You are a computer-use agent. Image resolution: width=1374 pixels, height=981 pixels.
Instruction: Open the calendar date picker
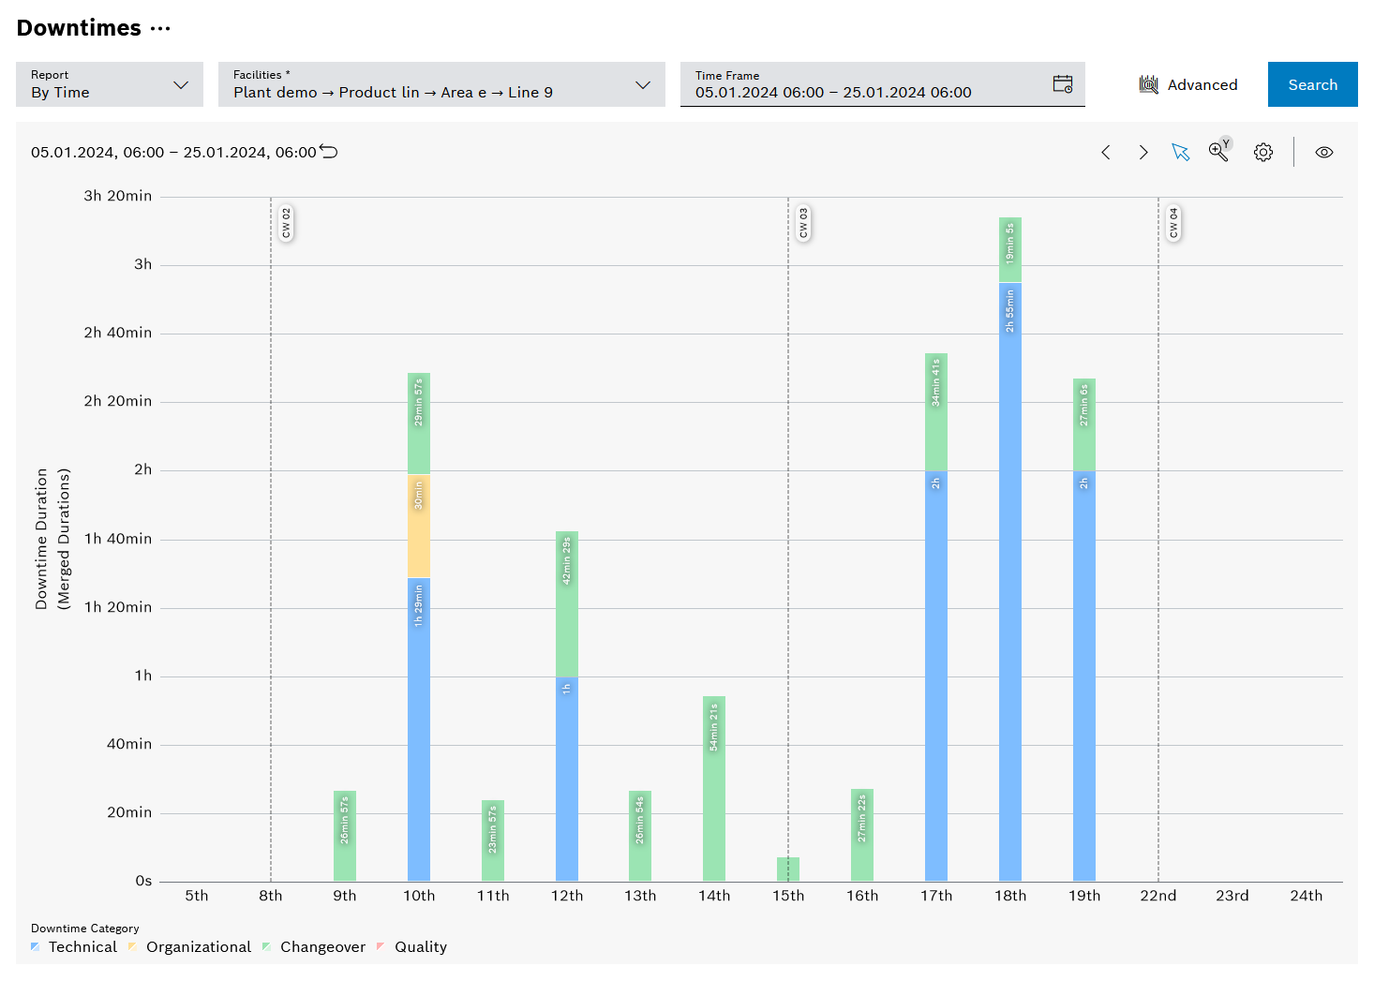(x=1064, y=84)
